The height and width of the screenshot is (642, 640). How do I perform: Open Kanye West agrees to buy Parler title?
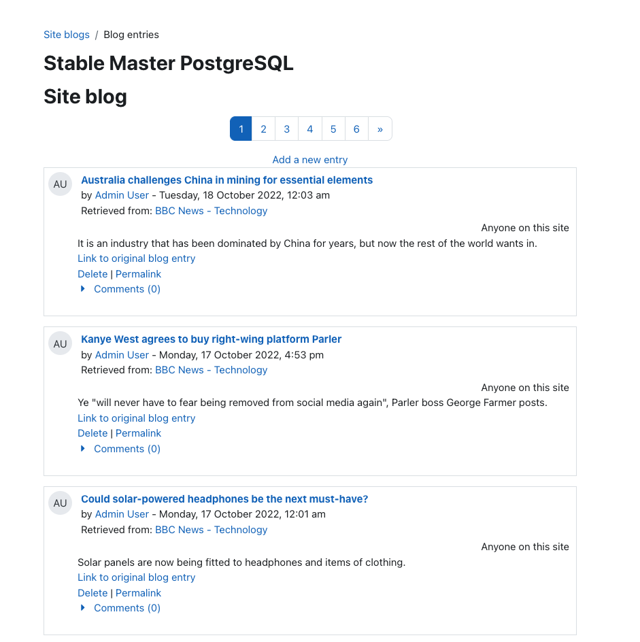pyautogui.click(x=212, y=339)
